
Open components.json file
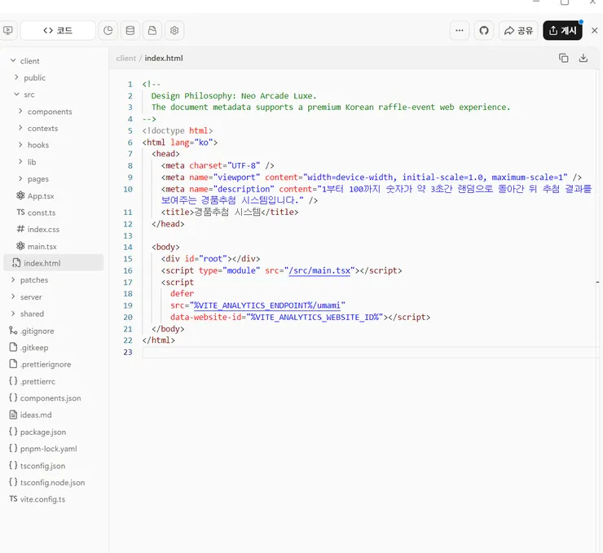point(51,398)
